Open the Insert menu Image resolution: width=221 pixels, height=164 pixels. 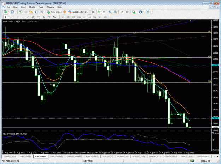point(23,7)
